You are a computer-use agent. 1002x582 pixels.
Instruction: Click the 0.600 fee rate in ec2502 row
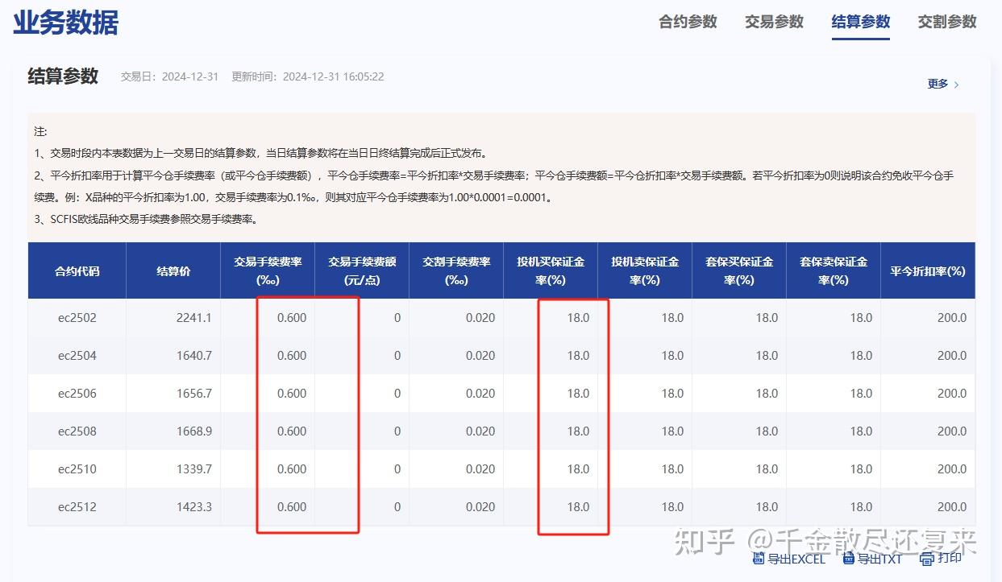click(292, 318)
